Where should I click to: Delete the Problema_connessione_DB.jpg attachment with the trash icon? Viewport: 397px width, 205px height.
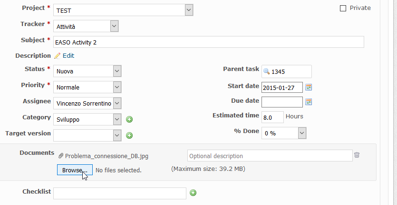click(x=357, y=155)
